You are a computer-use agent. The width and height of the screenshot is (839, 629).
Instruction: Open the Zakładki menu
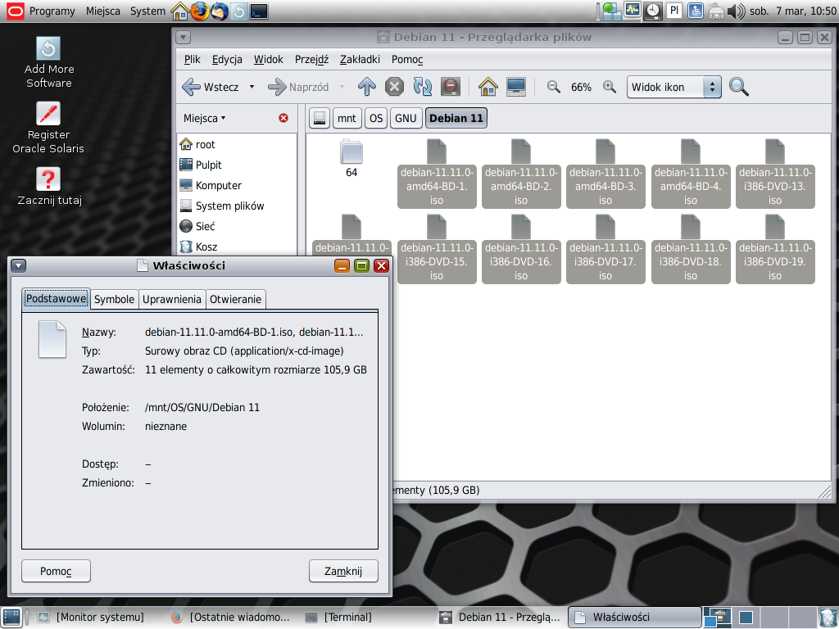pos(360,59)
